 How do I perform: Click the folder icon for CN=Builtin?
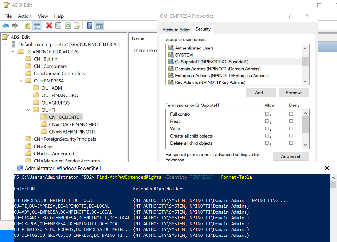coord(28,59)
